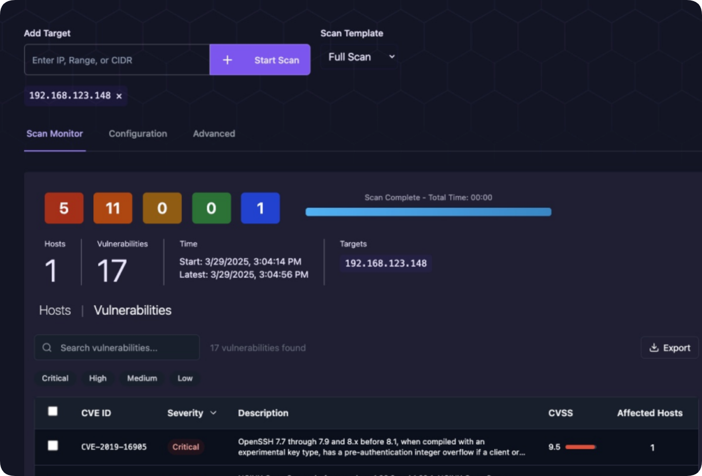Toggle the High severity filter chip
Screen dimensions: 702x476
pyautogui.click(x=98, y=378)
